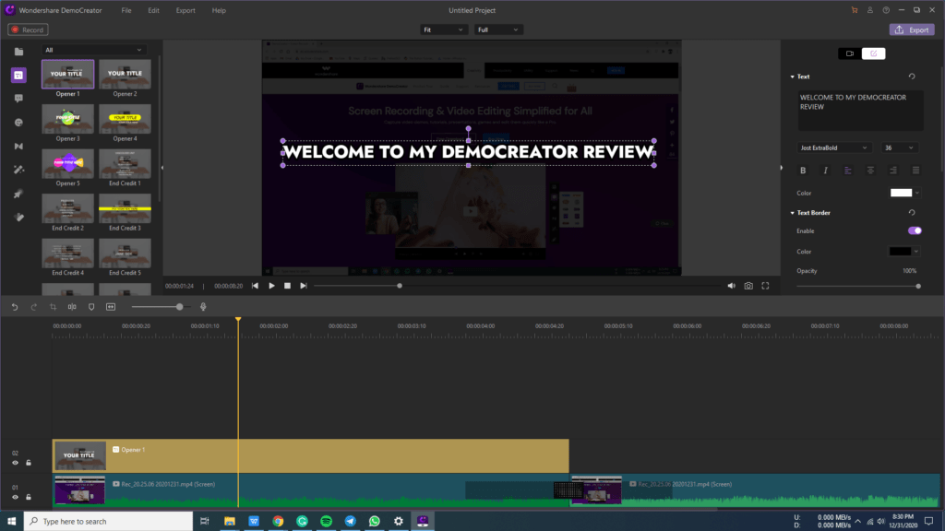Switch to the video properties tab icon
This screenshot has height=531, width=945.
click(x=850, y=53)
